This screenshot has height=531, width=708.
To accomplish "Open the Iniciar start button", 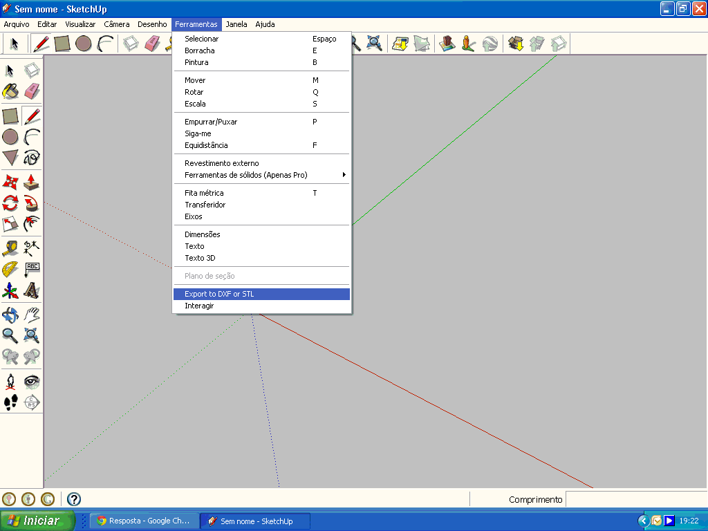I will [37, 521].
